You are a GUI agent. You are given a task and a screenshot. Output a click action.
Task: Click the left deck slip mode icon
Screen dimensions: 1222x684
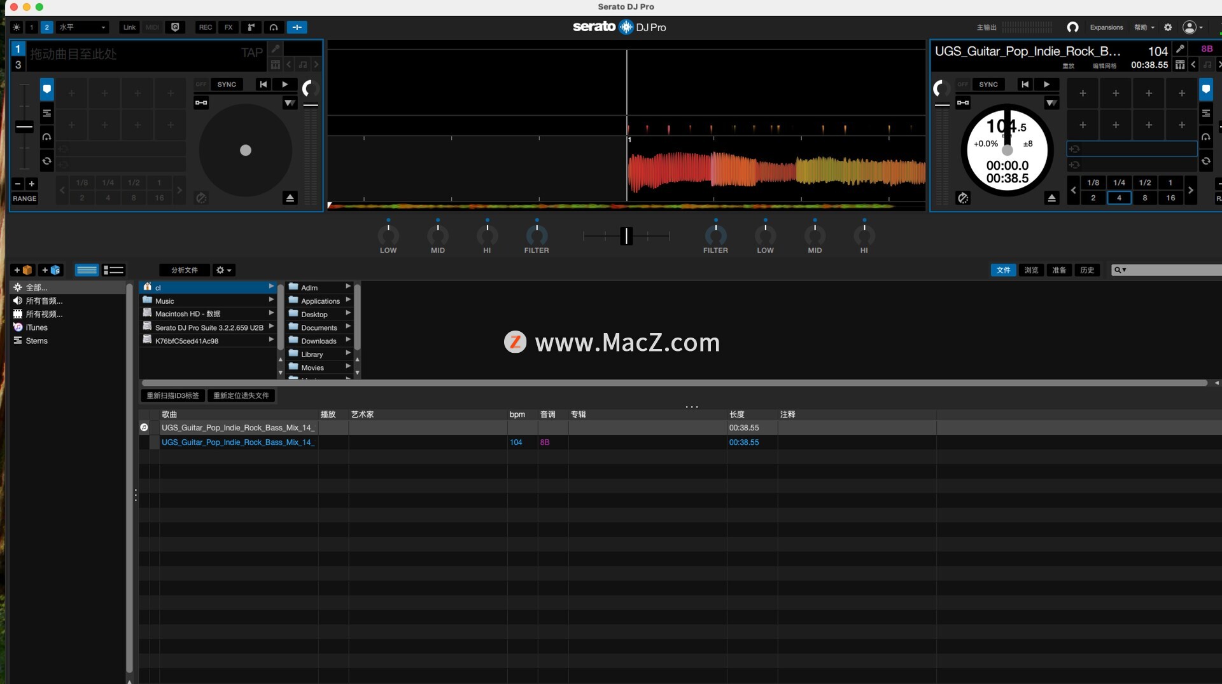point(201,198)
